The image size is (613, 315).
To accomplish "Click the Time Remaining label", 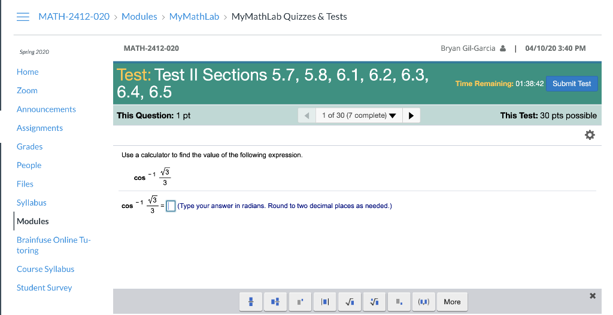I will [484, 84].
